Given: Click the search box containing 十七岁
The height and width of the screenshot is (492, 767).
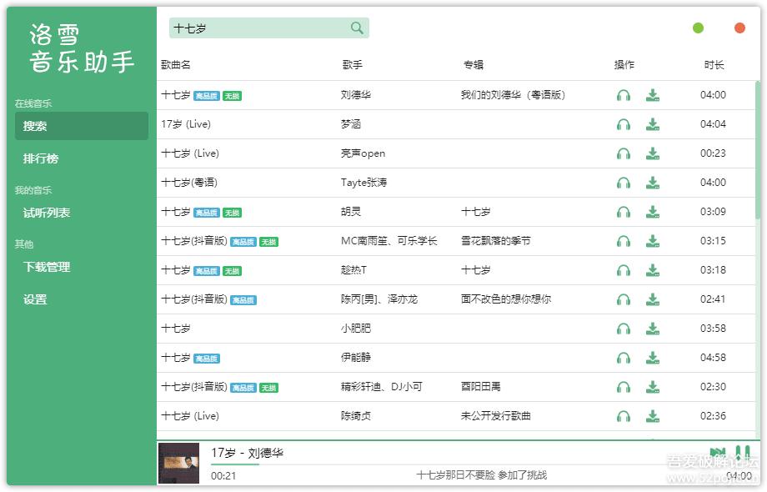Looking at the screenshot, I should point(258,28).
